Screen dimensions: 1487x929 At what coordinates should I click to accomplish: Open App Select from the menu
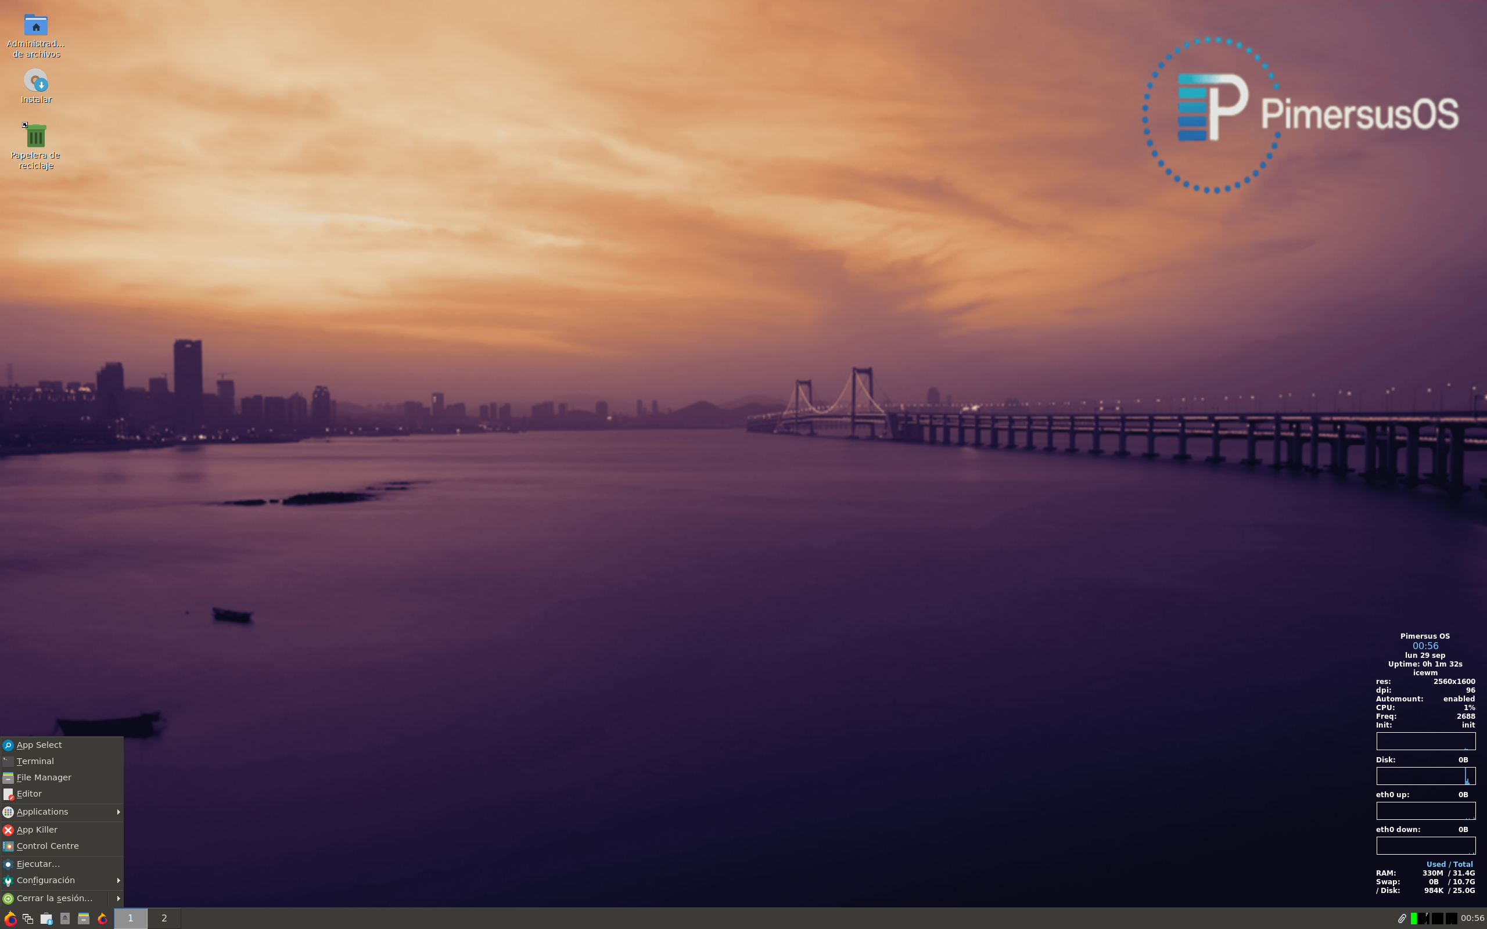point(62,745)
